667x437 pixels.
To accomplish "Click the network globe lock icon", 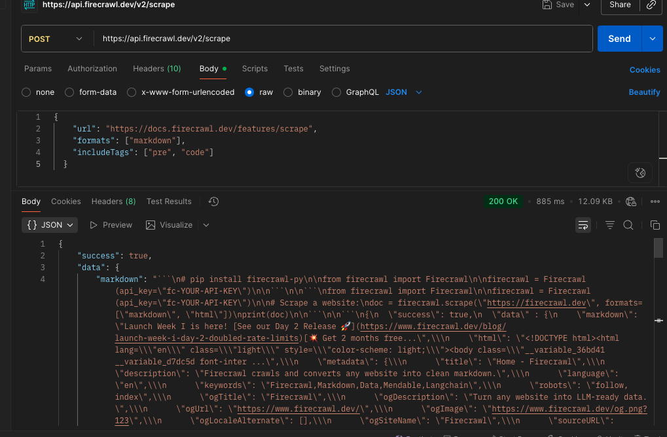I will 631,201.
